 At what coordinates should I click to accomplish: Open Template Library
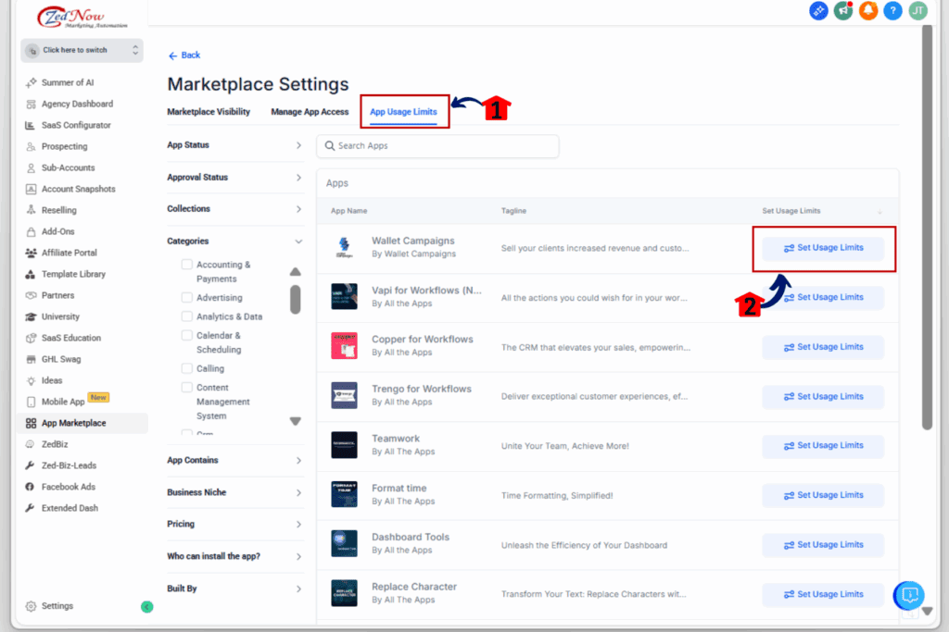point(73,274)
